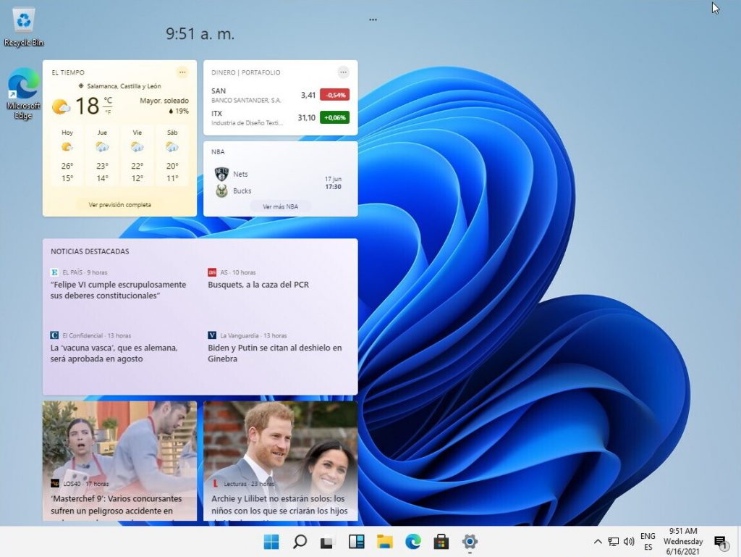
Task: Click the Task View taskbar icon
Action: (328, 542)
